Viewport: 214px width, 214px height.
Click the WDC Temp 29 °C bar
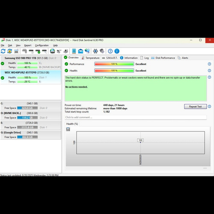(27, 82)
